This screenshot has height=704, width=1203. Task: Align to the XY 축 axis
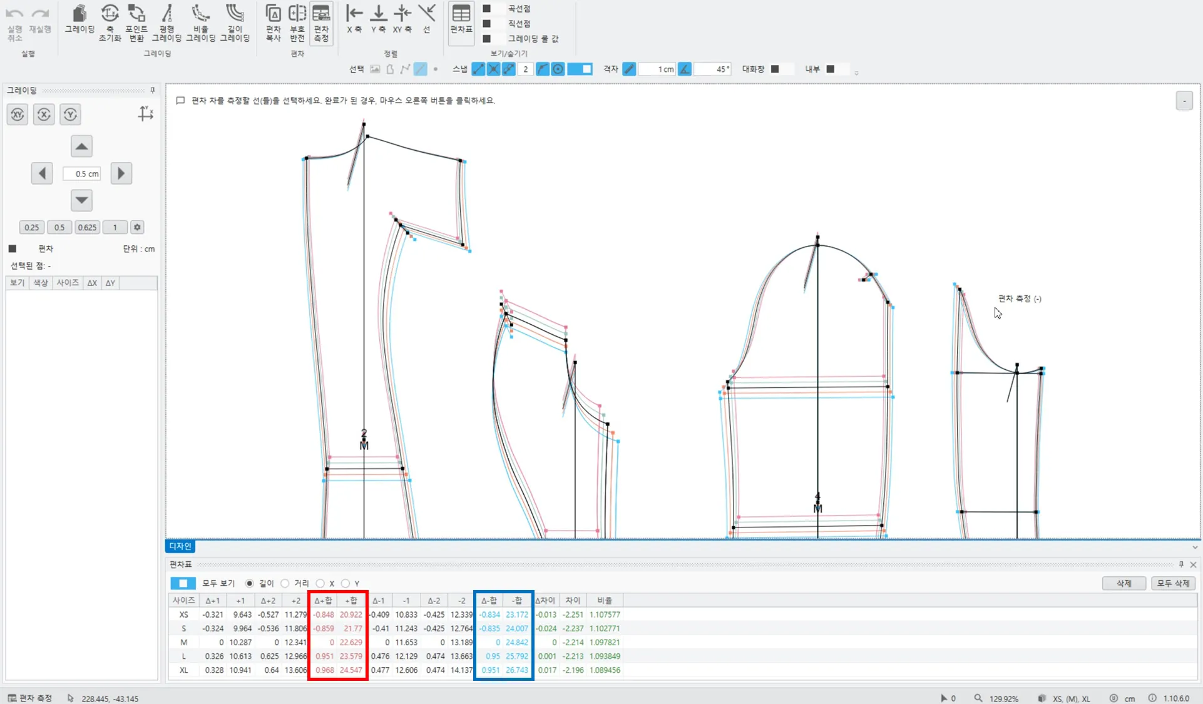tap(402, 19)
